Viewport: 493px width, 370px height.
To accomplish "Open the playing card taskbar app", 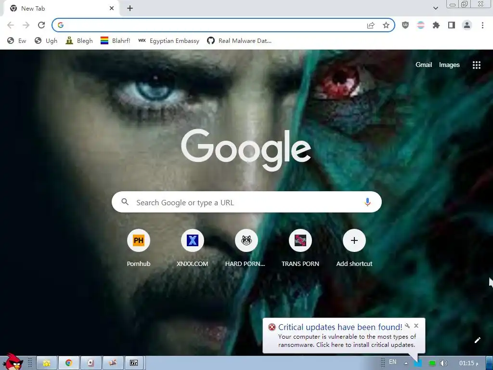I will (x=91, y=363).
